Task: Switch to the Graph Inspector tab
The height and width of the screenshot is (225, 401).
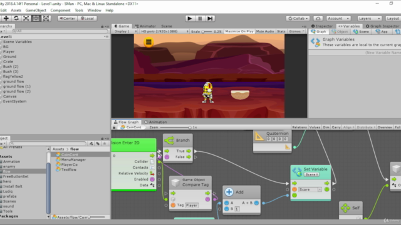Action: [x=382, y=26]
